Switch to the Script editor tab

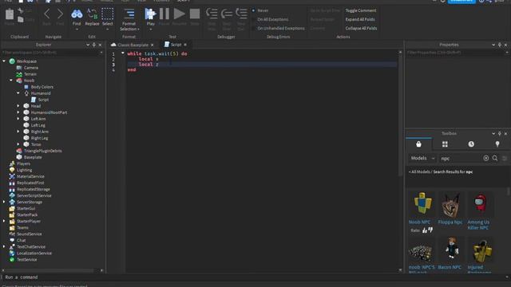point(176,45)
